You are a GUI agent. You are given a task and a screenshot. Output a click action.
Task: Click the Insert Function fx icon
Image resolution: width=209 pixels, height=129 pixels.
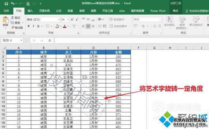50,40
